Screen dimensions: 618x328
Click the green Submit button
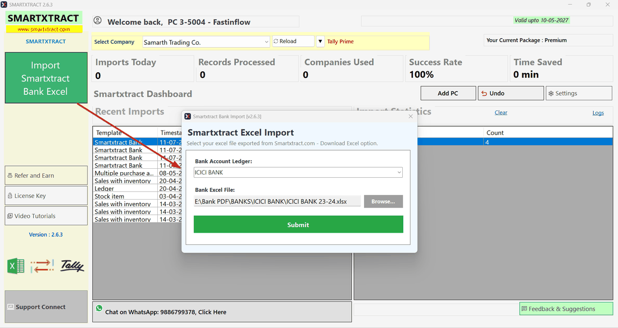coord(298,225)
